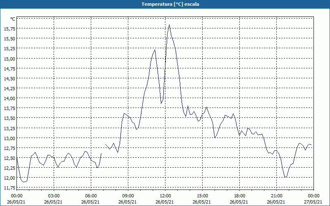
Task: Click the 'Temperatura [°C] escala' title
Action: pyautogui.click(x=170, y=4)
